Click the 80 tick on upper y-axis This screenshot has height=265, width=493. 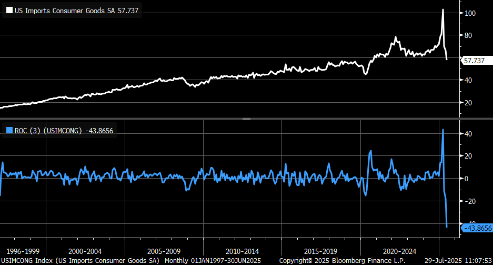tap(468, 35)
